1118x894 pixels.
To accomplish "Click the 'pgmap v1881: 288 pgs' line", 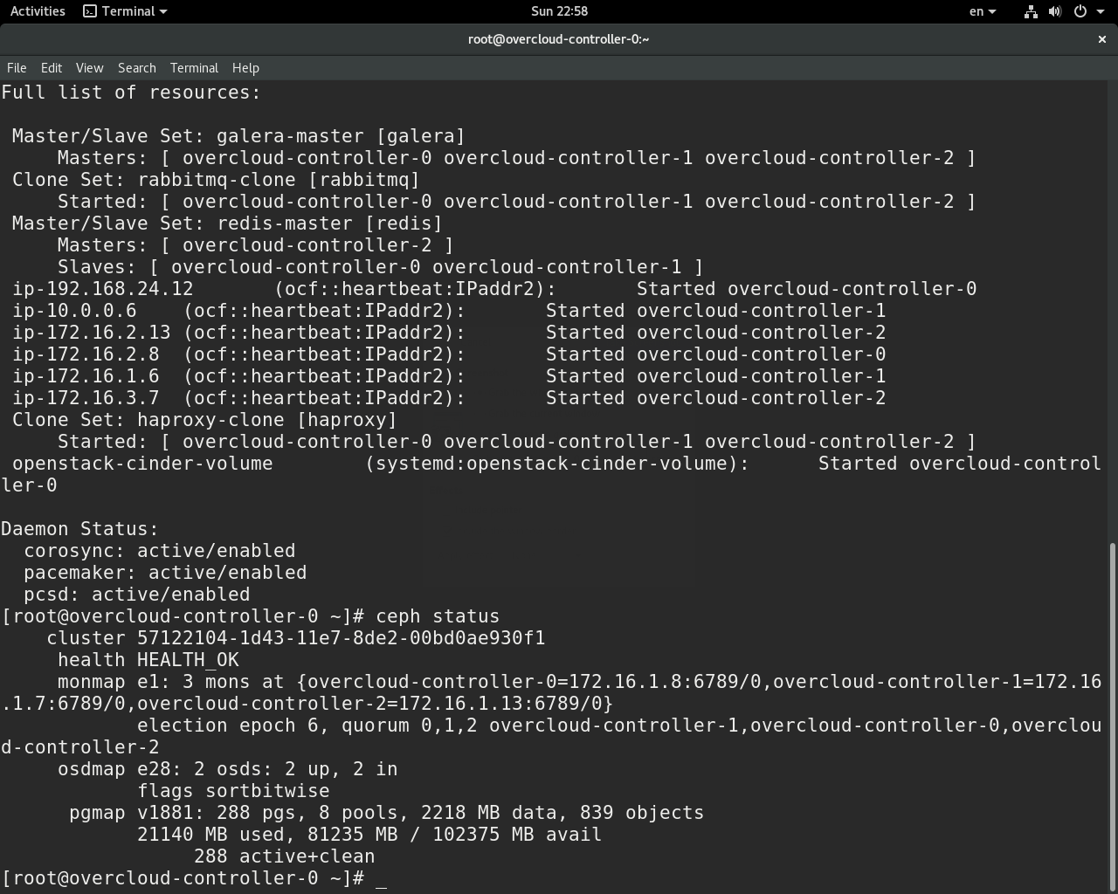I will (x=387, y=813).
